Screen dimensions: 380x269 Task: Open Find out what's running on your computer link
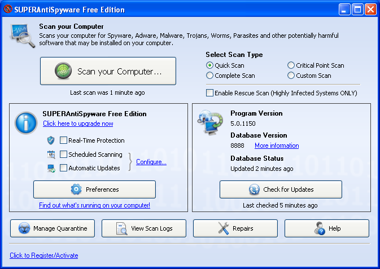[94, 205]
